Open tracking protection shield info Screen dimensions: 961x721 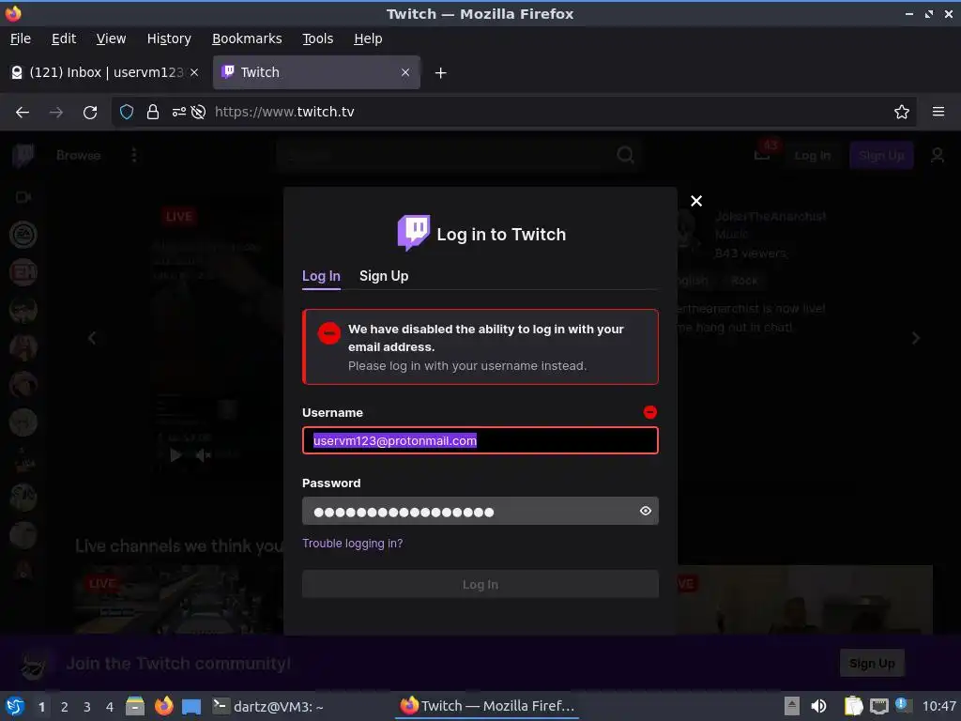coord(127,112)
